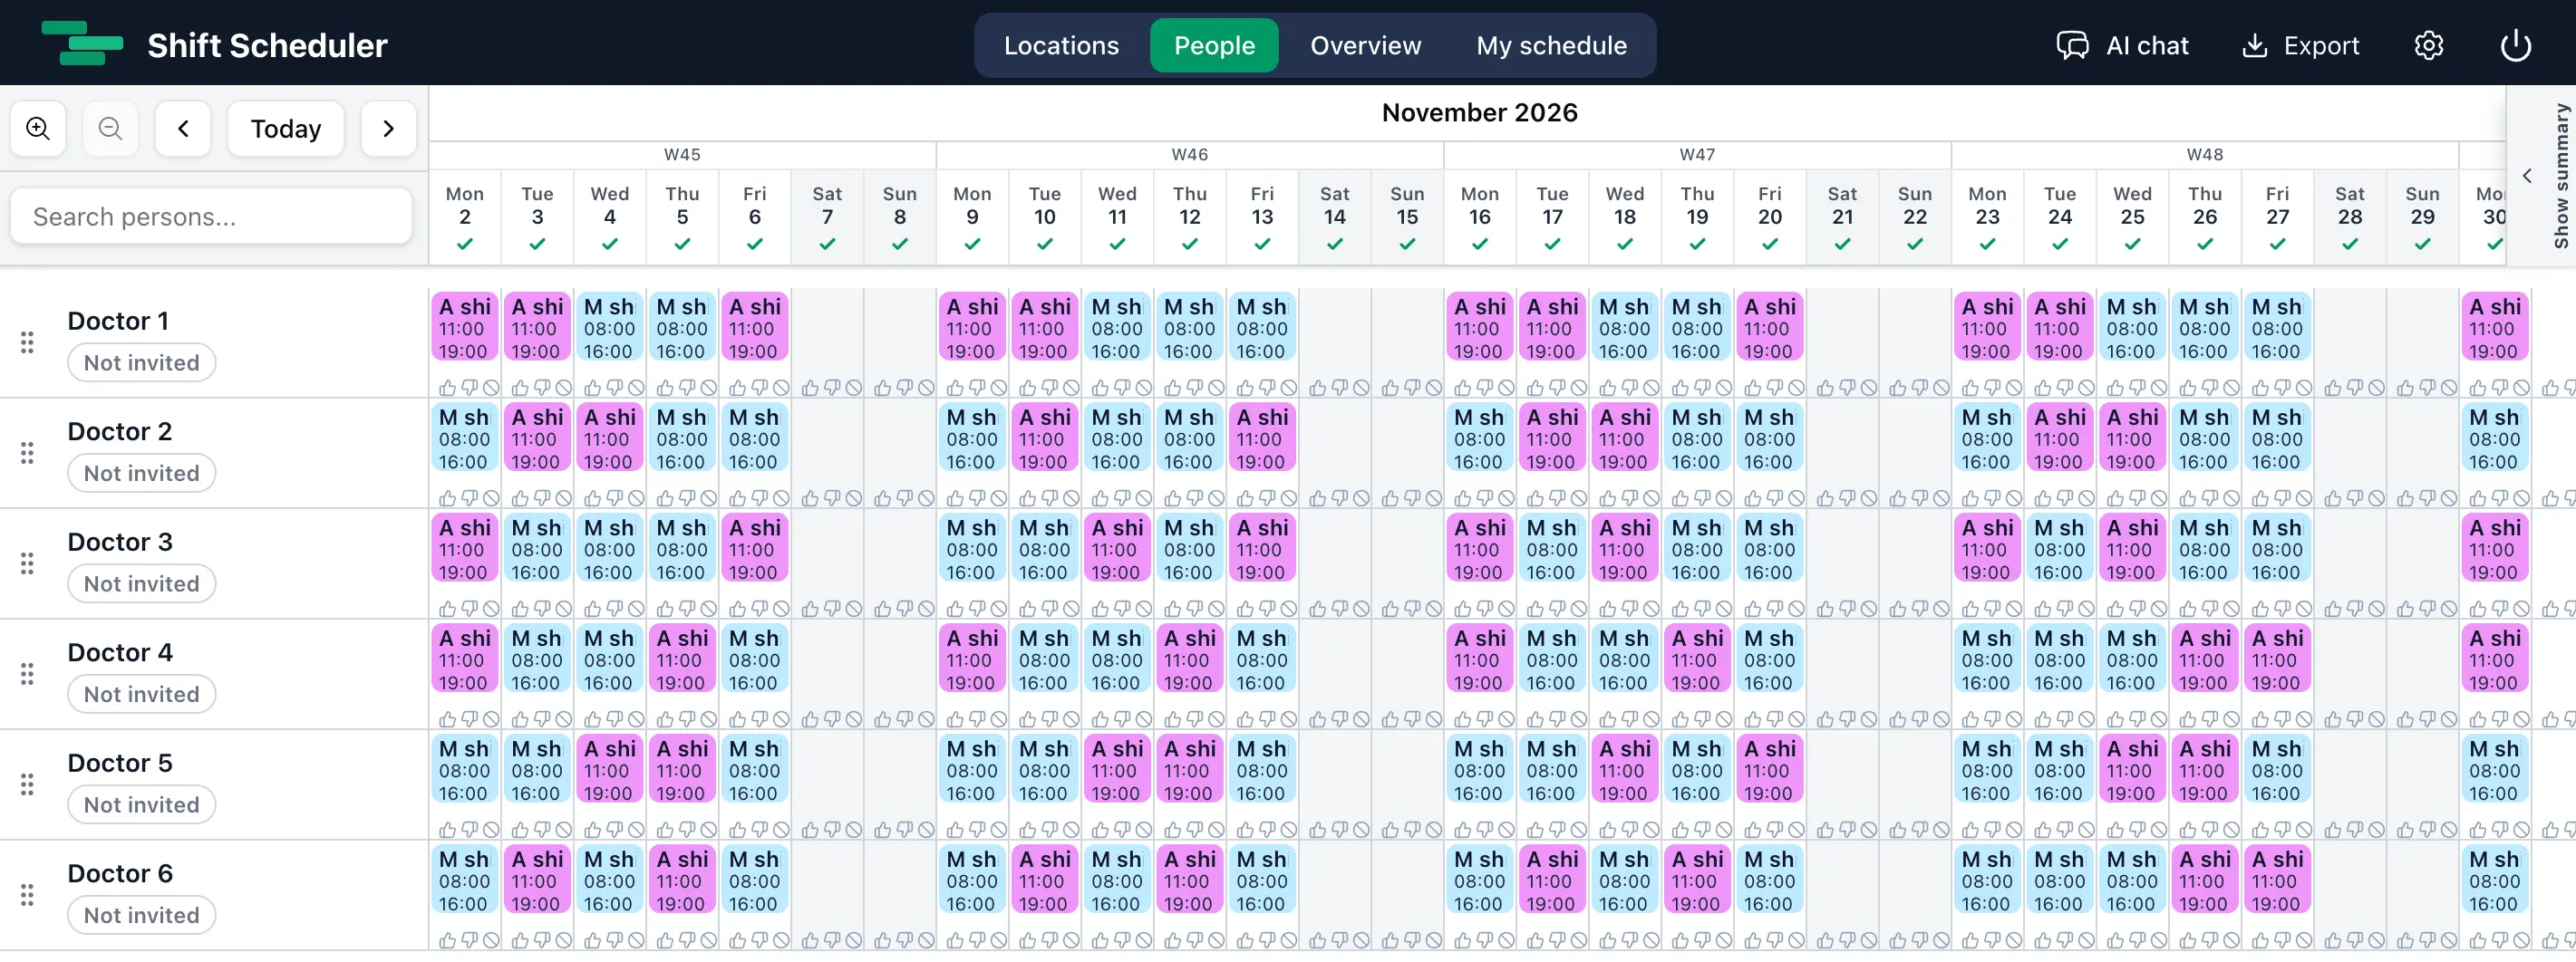Screen dimensions: 2576x962
Task: Select Doctor 3 M shift on Tue 17
Action: [x=1552, y=548]
